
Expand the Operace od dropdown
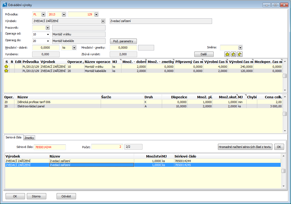pos(48,34)
